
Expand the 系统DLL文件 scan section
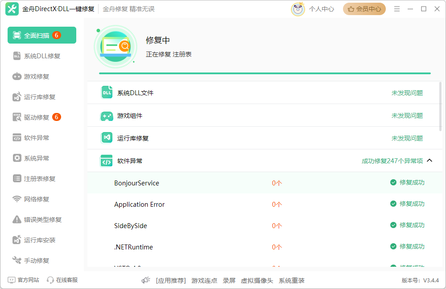click(x=265, y=92)
